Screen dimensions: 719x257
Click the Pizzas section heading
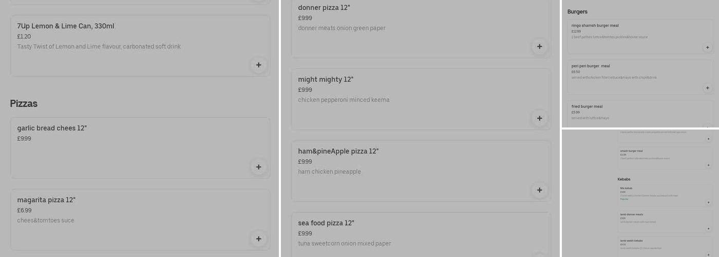(24, 103)
